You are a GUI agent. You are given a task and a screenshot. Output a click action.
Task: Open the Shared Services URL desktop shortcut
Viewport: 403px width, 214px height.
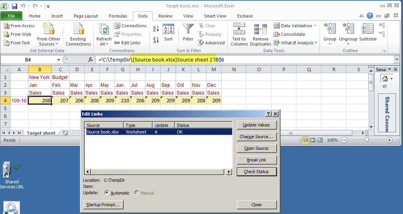pyautogui.click(x=12, y=176)
